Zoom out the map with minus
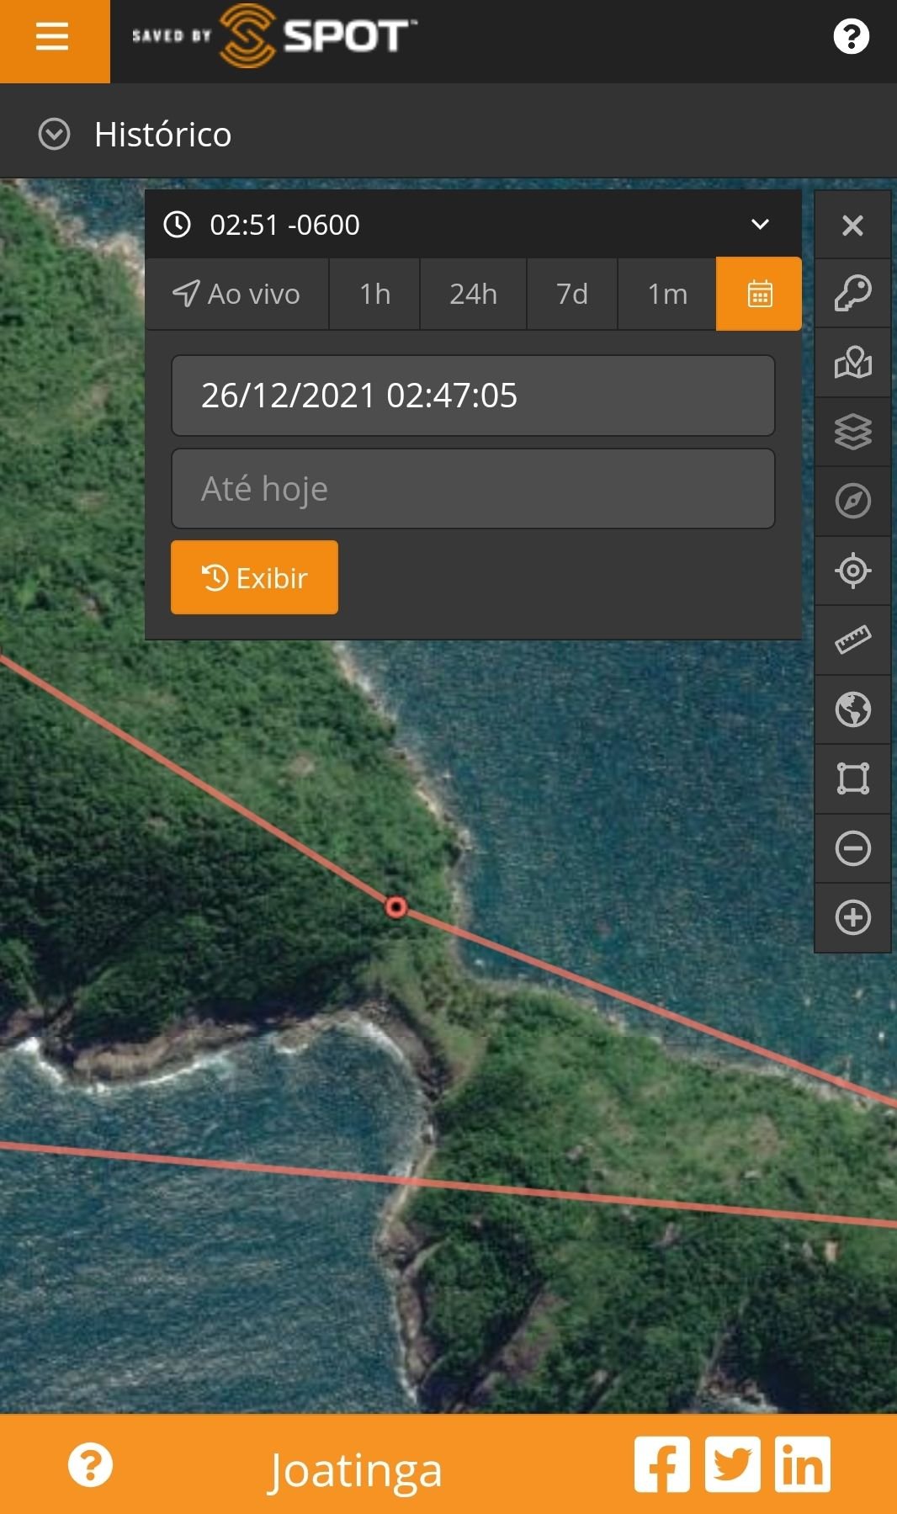897x1514 pixels. click(x=852, y=848)
